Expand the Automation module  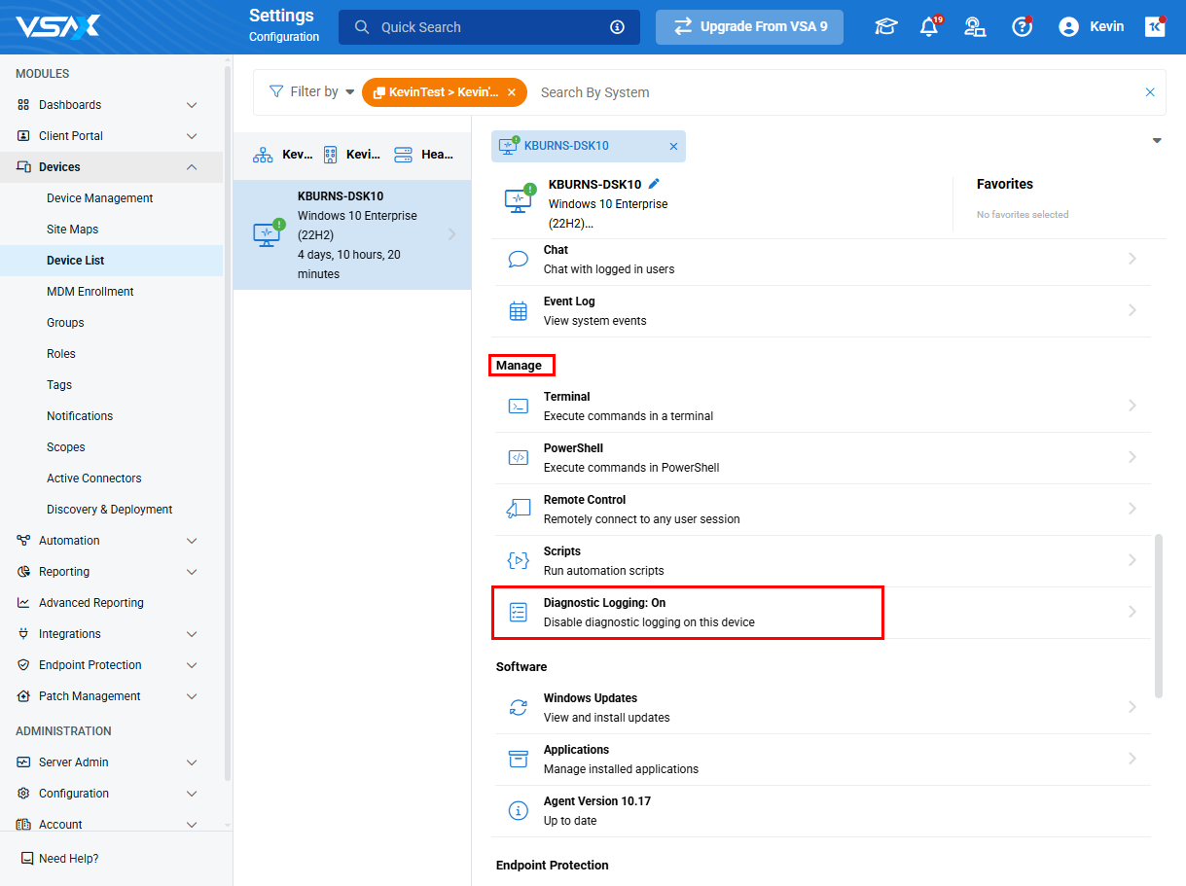point(192,541)
